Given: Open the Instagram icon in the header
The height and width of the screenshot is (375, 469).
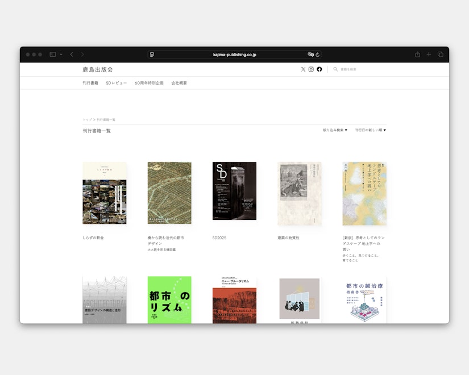Looking at the screenshot, I should tap(310, 69).
